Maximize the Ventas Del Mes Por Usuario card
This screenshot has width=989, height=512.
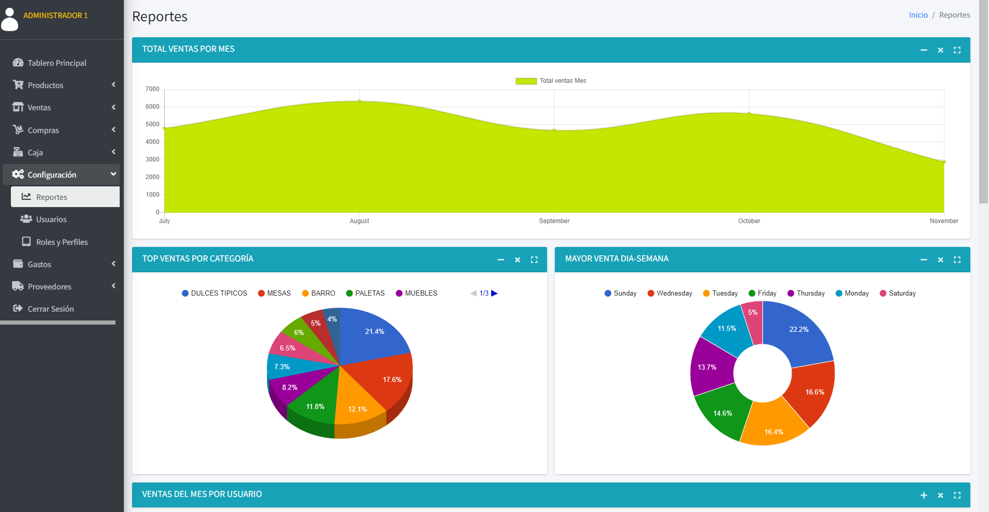click(957, 495)
